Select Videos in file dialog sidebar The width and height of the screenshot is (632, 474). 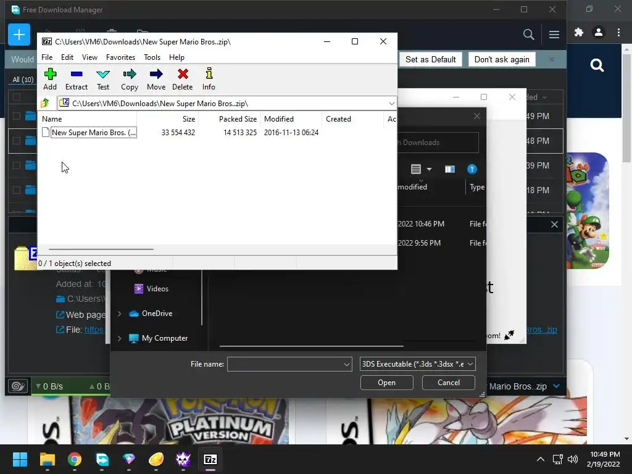(x=157, y=289)
